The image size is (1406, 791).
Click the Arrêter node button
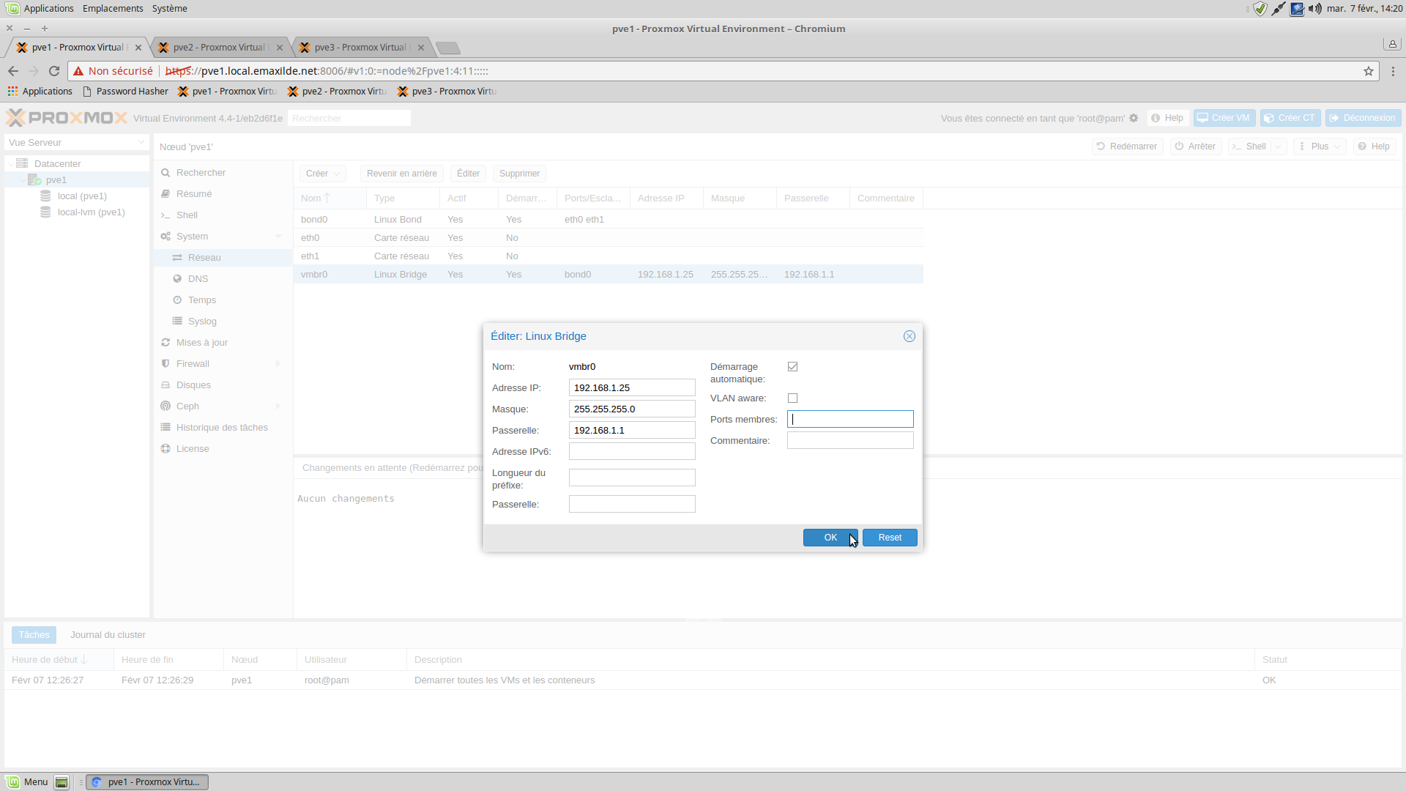(x=1195, y=146)
